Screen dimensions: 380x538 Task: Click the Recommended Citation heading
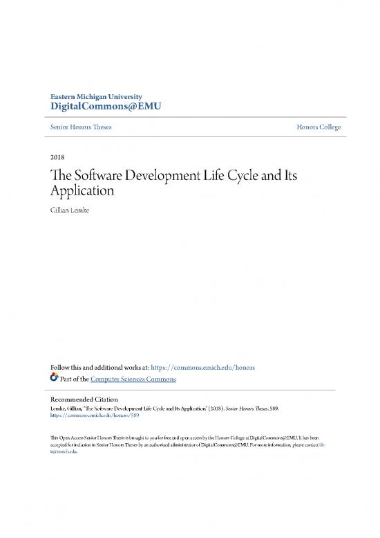(x=84, y=400)
